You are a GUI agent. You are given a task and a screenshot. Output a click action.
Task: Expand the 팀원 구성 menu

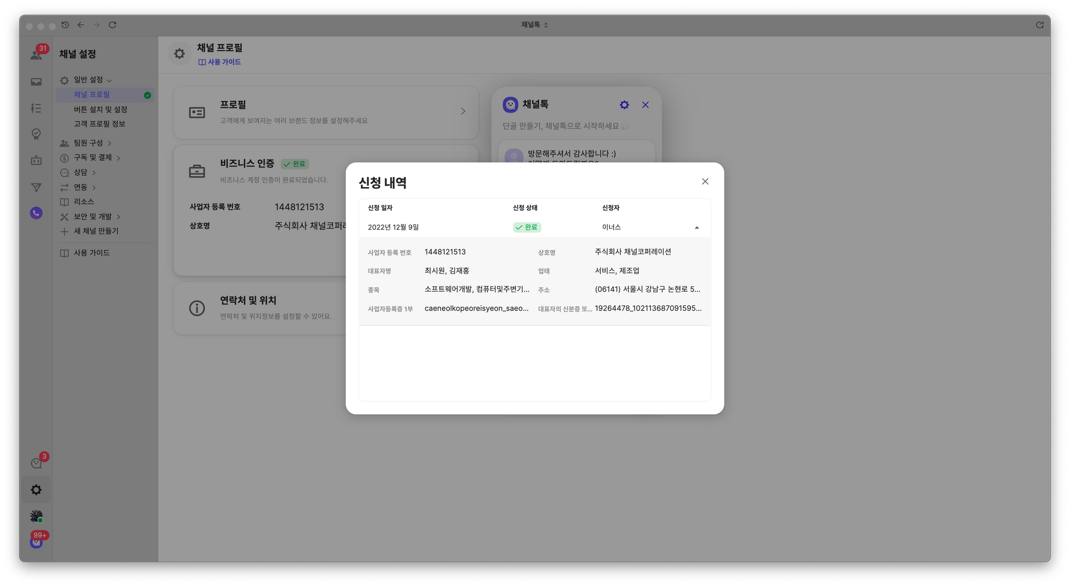pyautogui.click(x=89, y=143)
